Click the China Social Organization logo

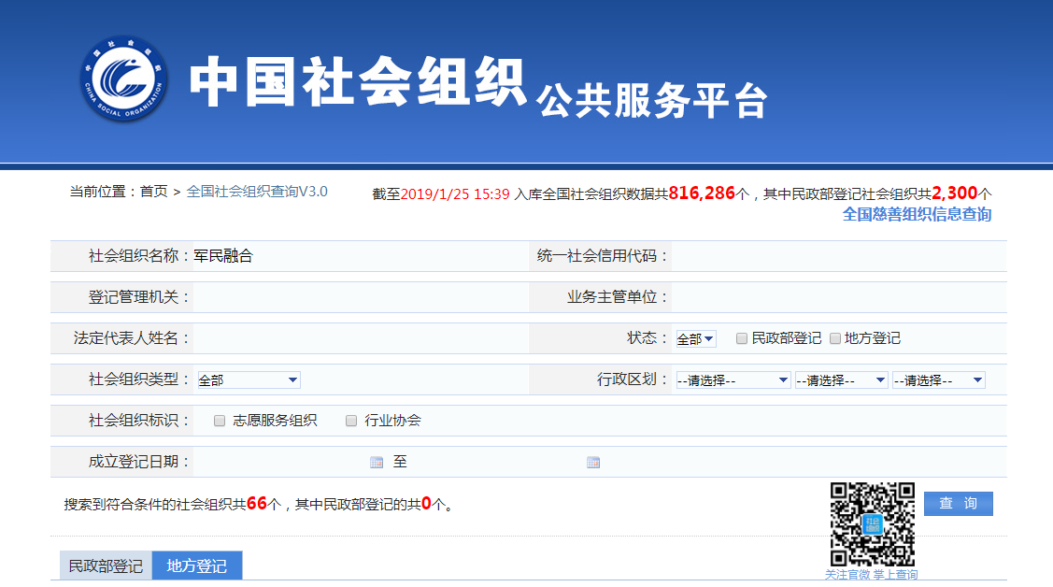pyautogui.click(x=123, y=79)
